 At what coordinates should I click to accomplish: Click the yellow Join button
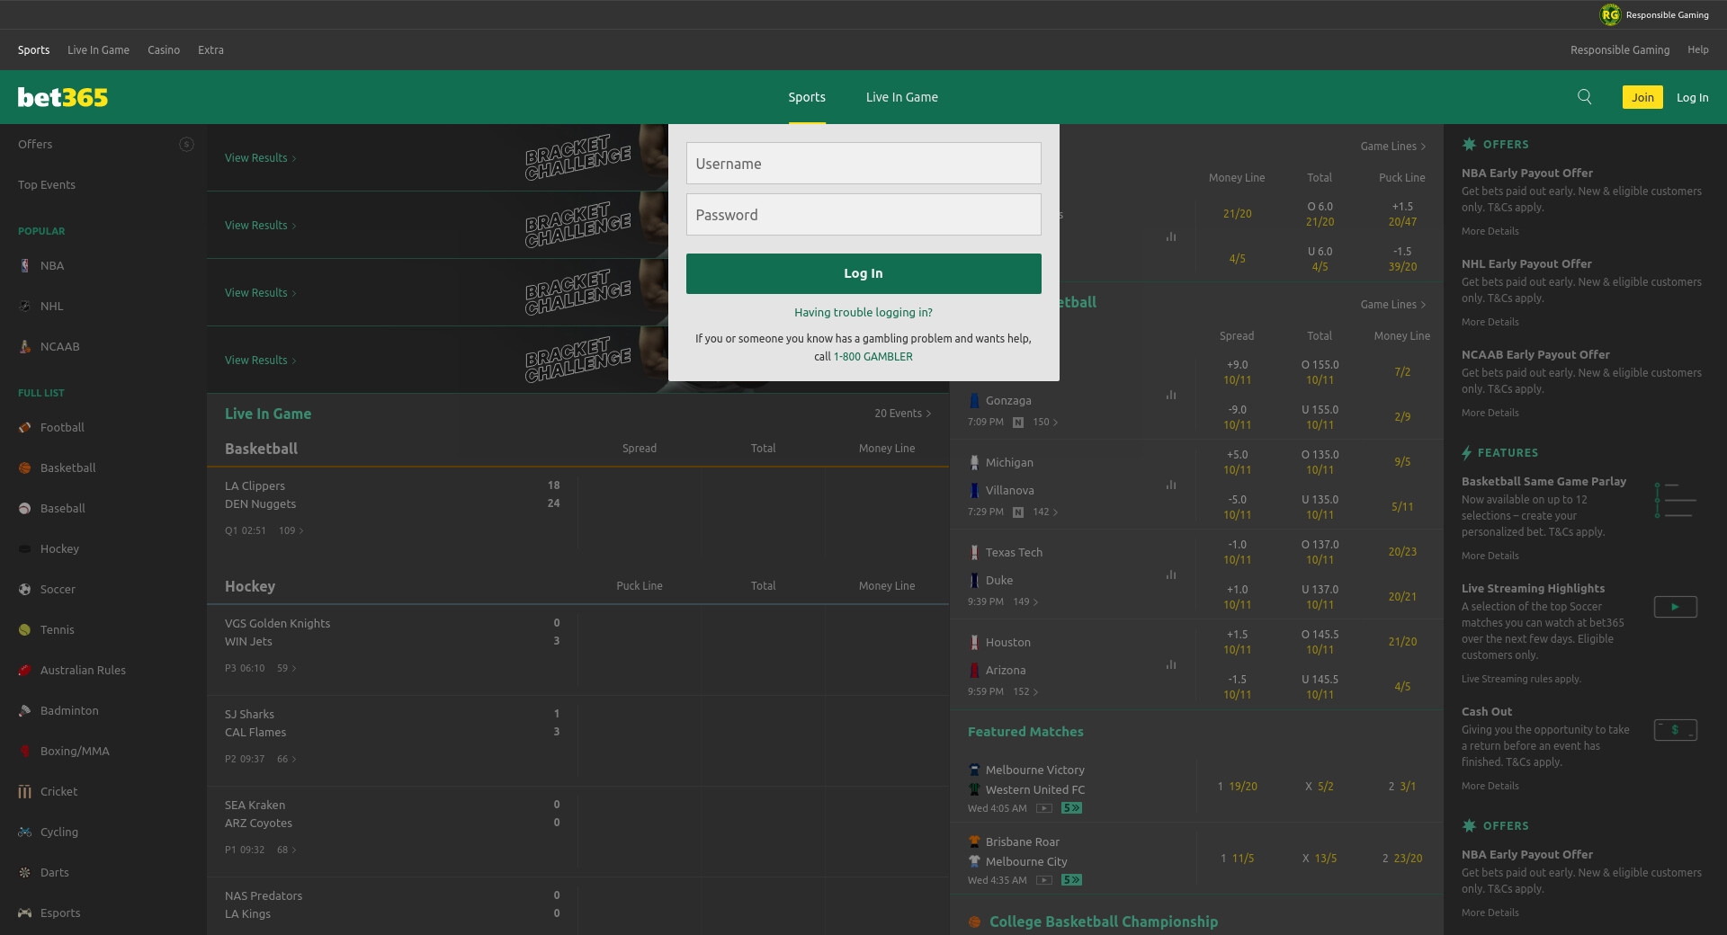[1642, 97]
